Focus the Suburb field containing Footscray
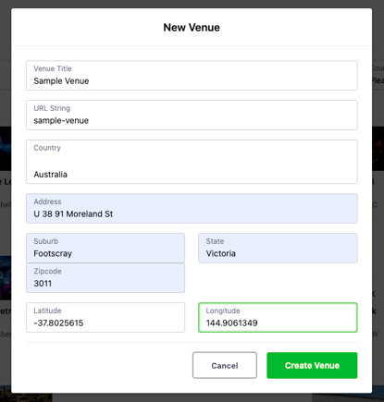Image resolution: width=384 pixels, height=402 pixels. [x=105, y=248]
